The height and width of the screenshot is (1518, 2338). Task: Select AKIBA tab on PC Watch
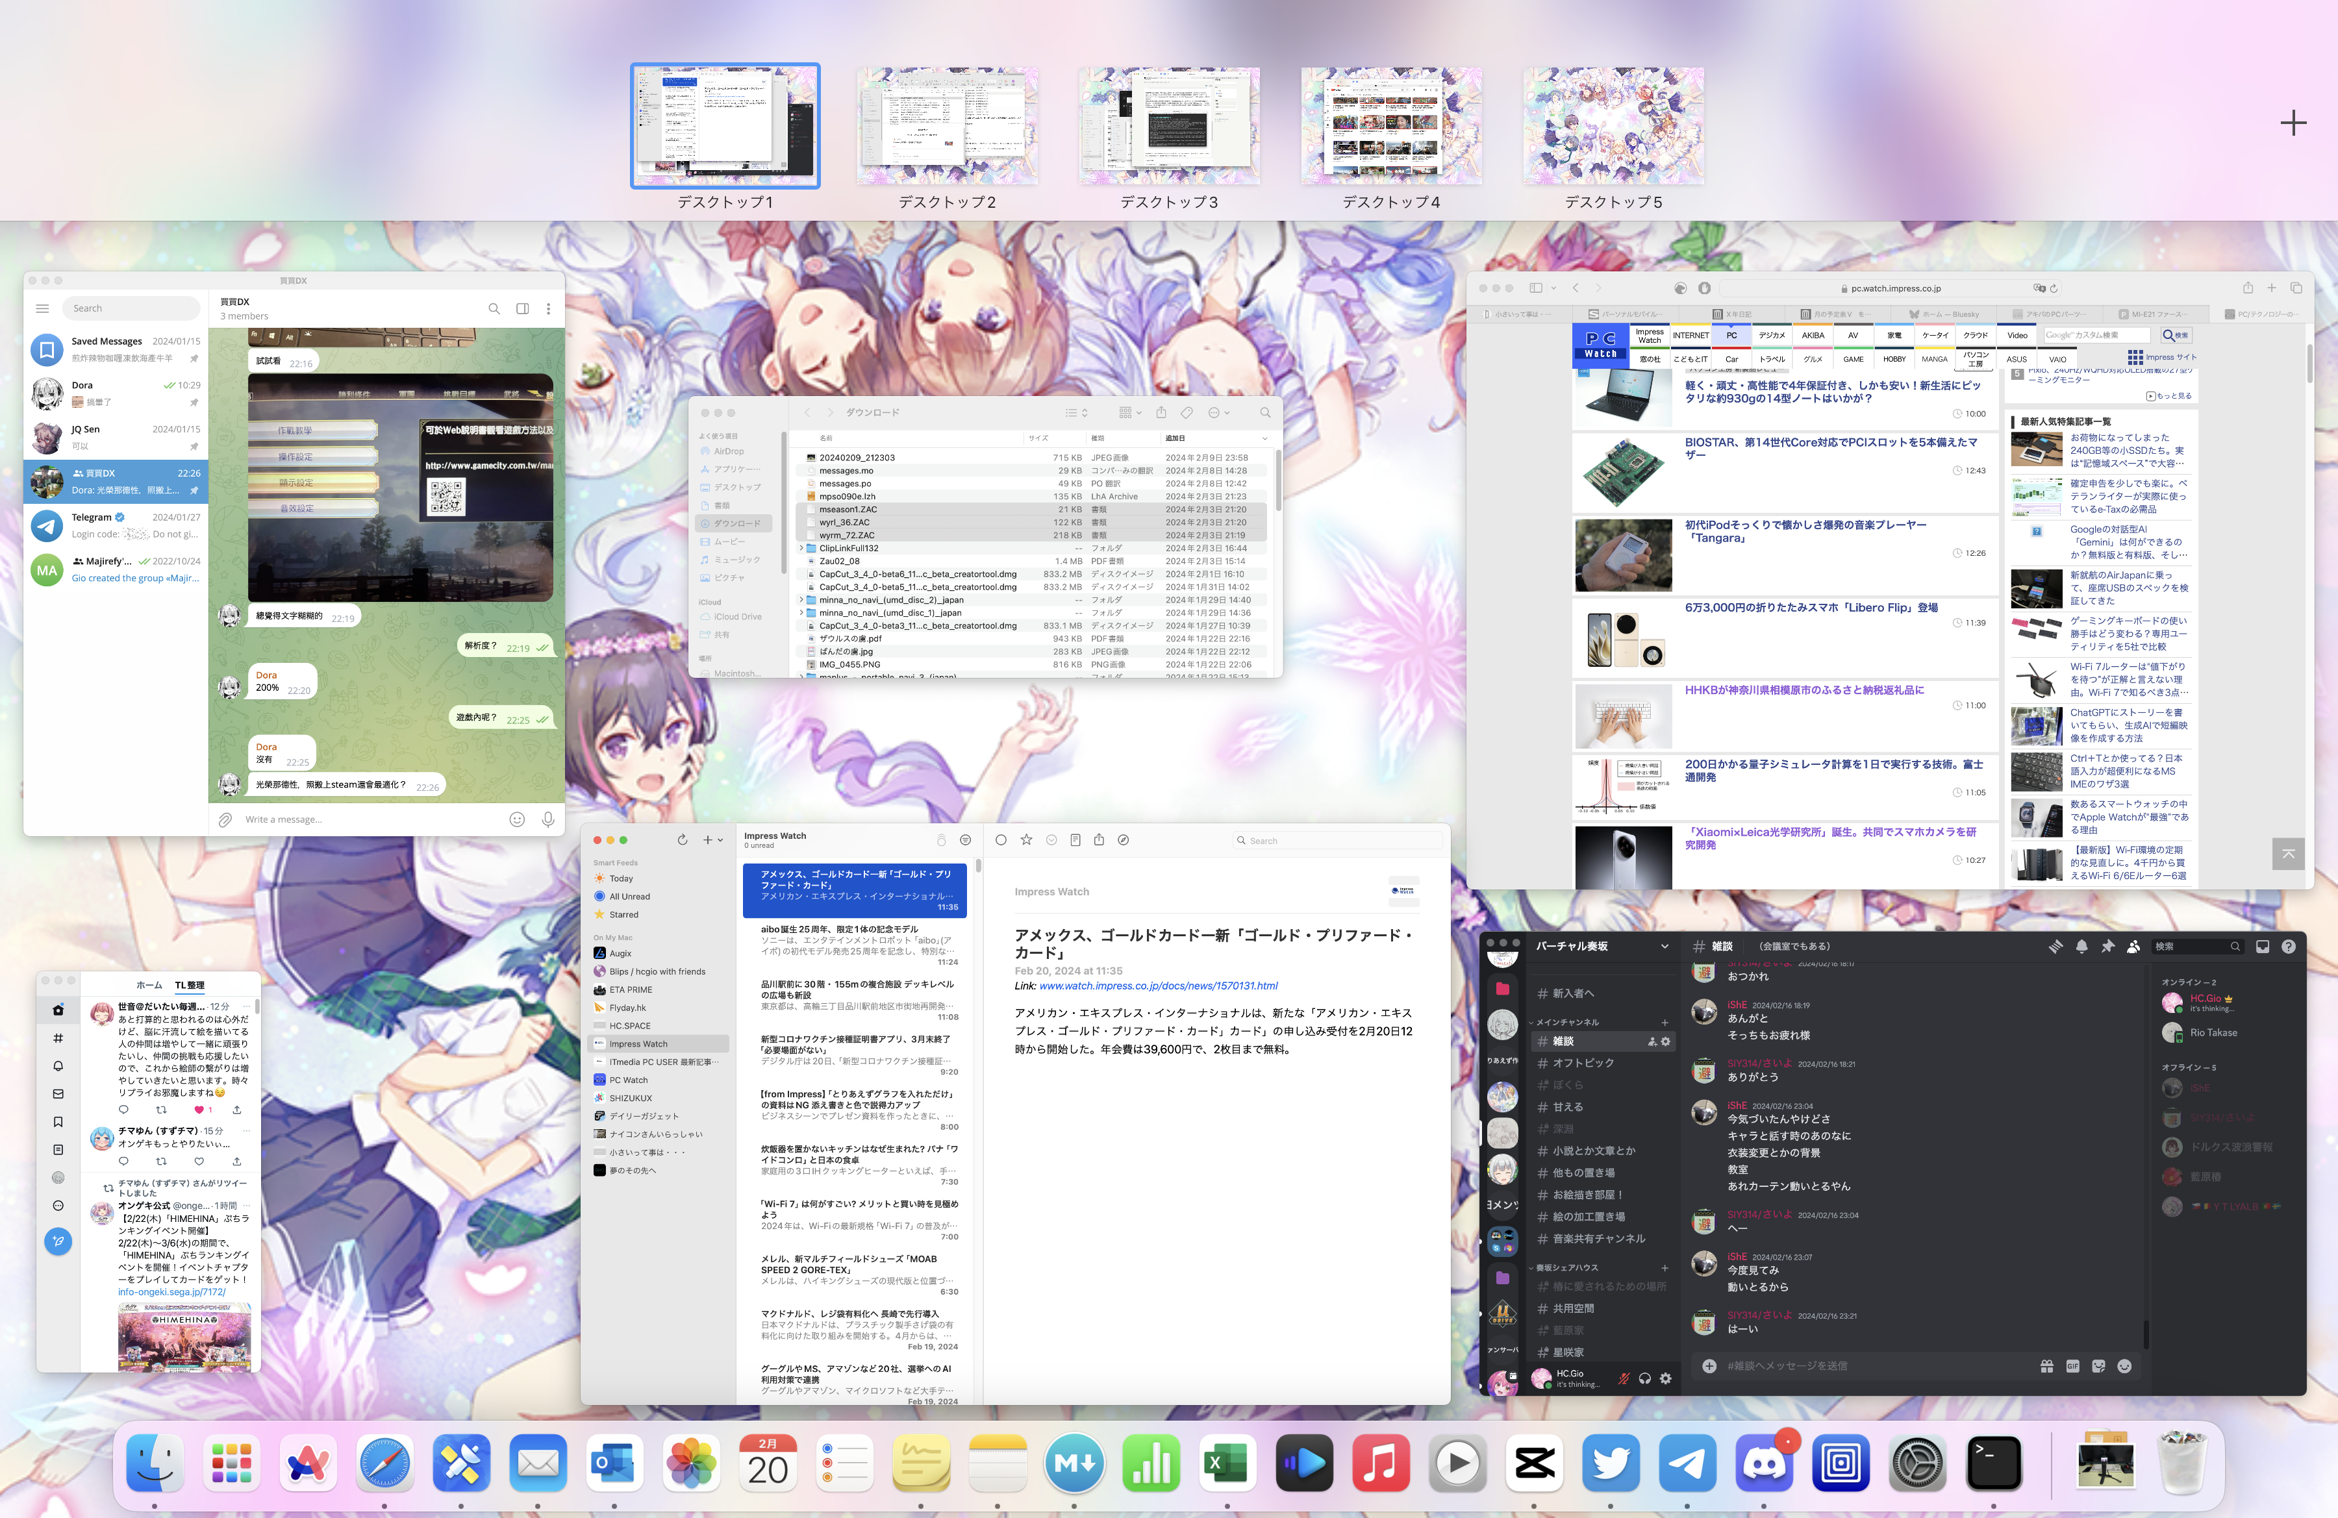(1813, 335)
